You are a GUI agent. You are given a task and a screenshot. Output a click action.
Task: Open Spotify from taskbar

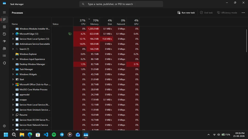54,135
